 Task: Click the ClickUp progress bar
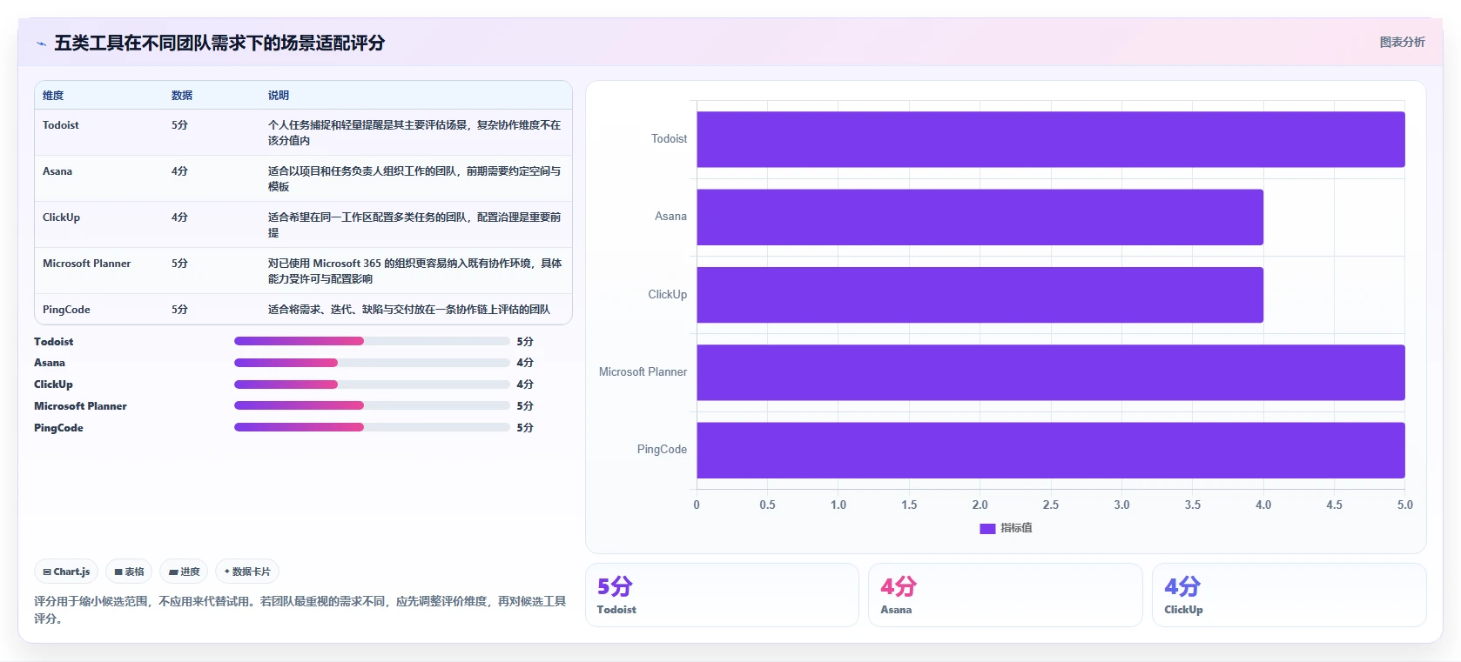[372, 384]
